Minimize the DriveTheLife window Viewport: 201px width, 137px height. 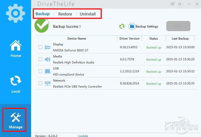[x=189, y=4]
